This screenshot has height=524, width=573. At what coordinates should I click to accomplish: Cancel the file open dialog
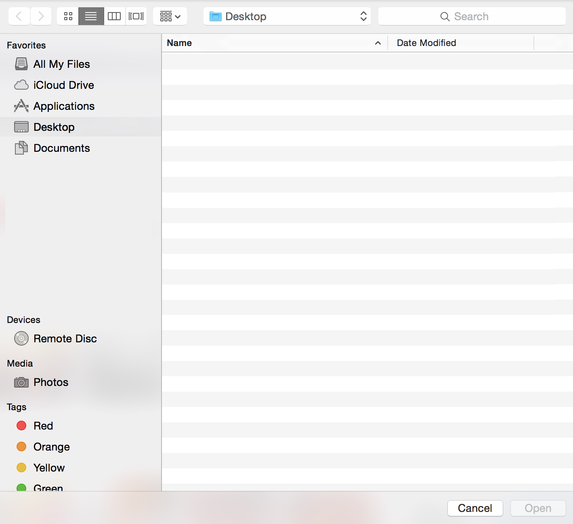click(x=475, y=508)
